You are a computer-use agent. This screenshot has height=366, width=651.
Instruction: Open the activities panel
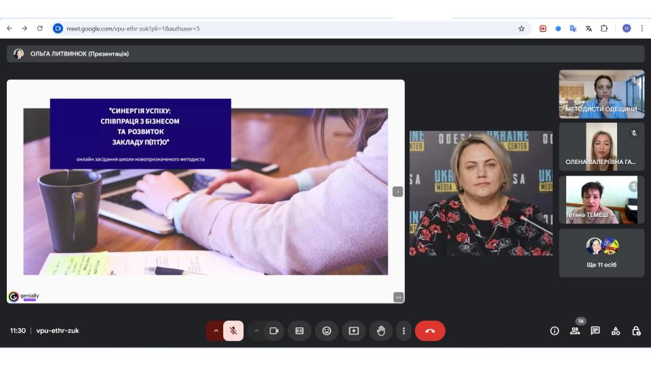[616, 331]
